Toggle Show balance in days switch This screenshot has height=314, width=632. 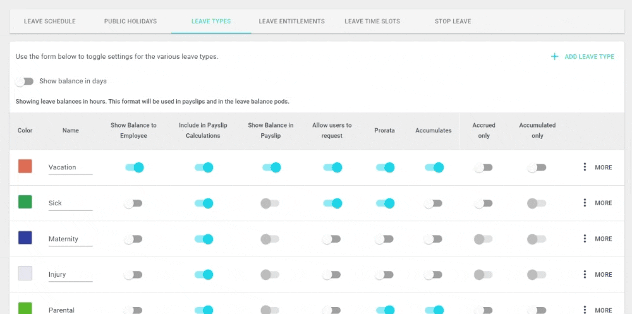pos(25,82)
